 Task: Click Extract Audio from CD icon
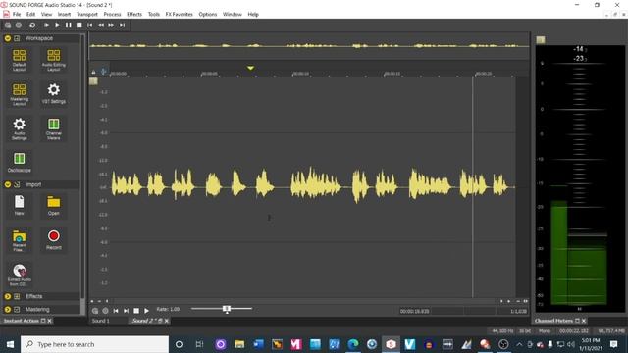(20, 275)
